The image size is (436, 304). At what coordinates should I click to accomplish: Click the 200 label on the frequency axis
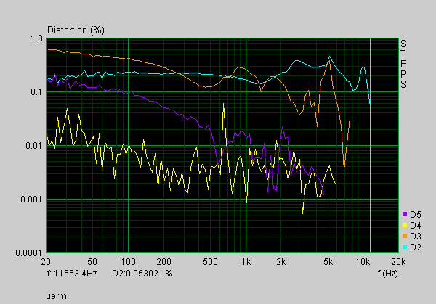163,262
